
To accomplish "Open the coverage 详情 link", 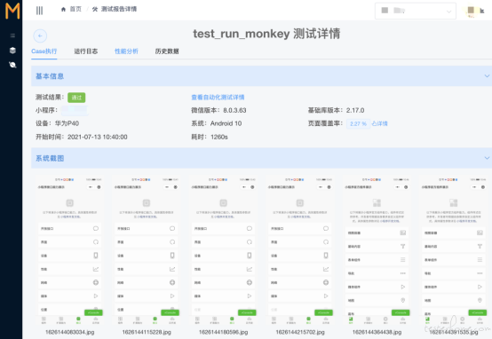I will coord(380,123).
